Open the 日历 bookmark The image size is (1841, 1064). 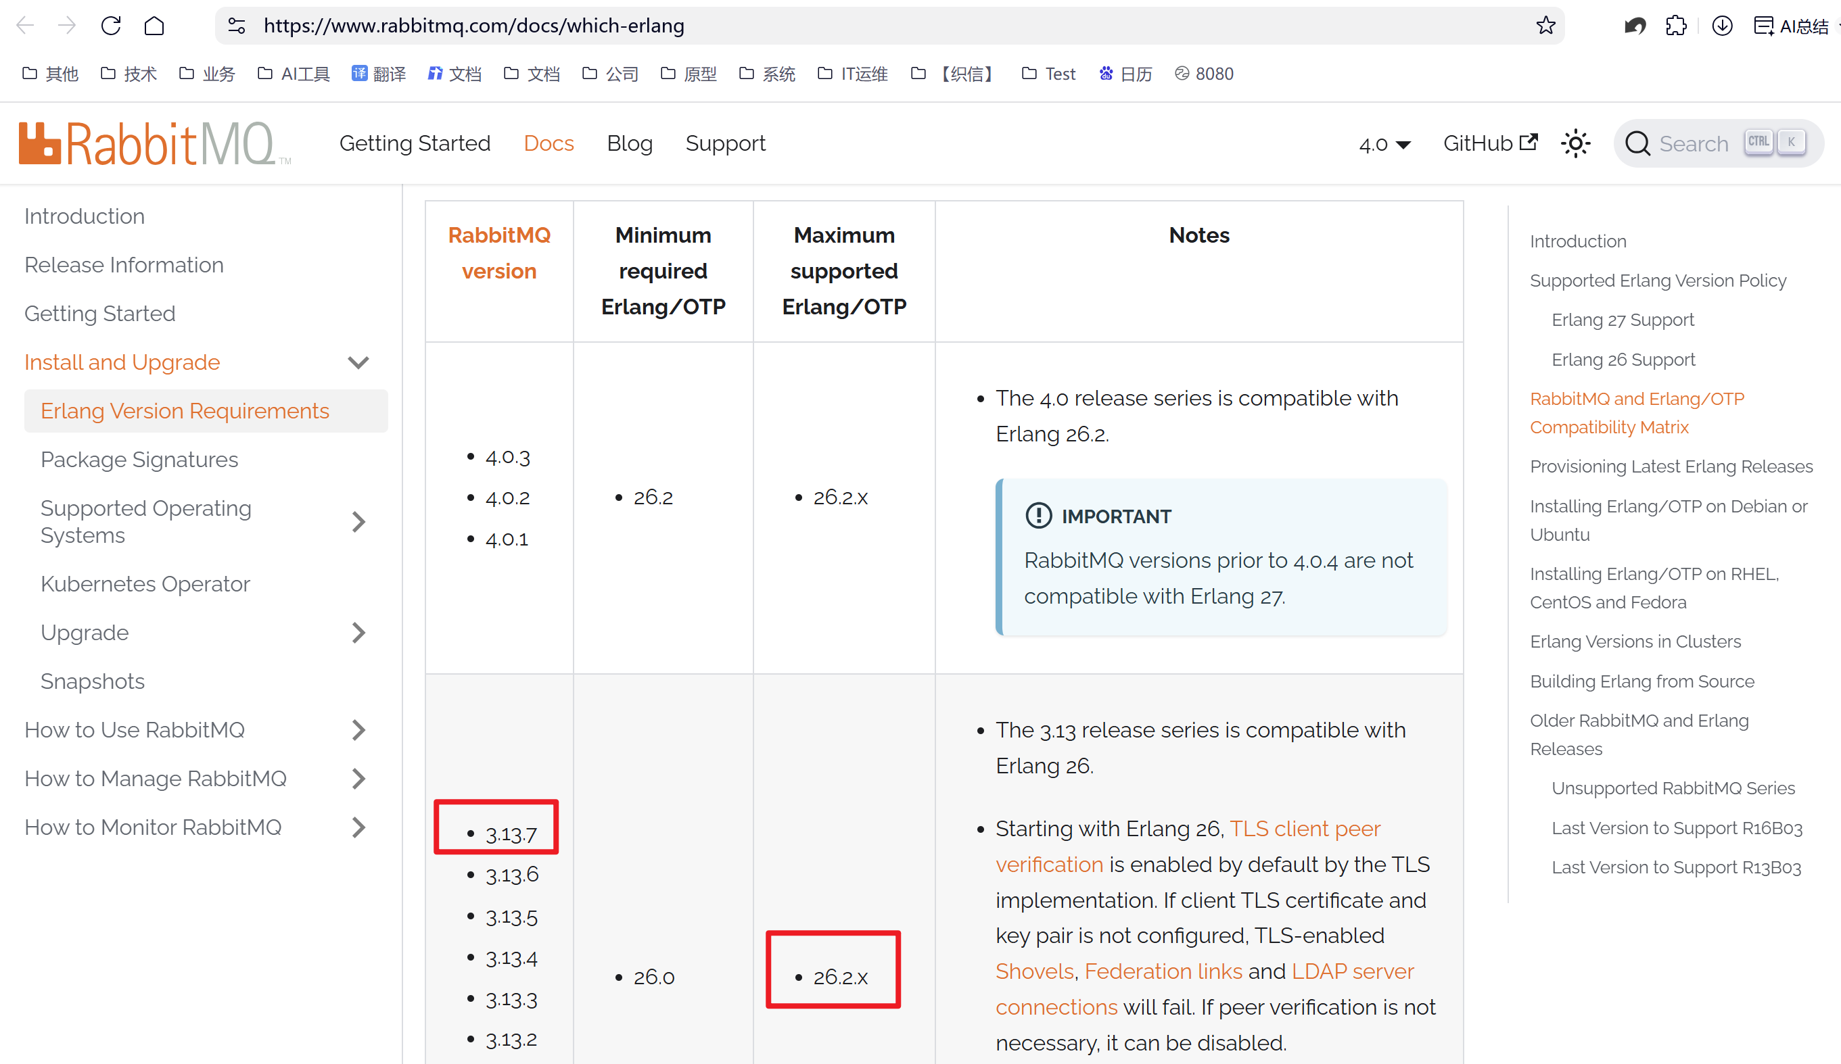(1126, 74)
